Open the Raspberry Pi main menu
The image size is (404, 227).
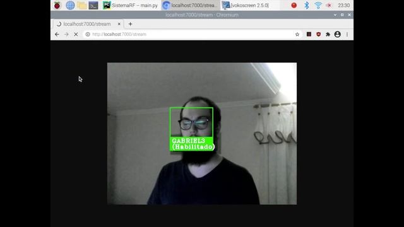point(57,6)
